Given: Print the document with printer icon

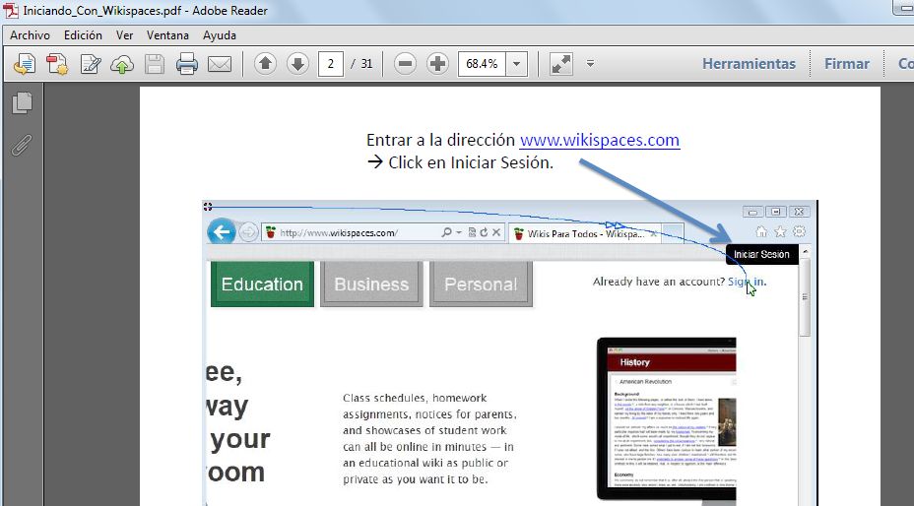Looking at the screenshot, I should click(186, 64).
